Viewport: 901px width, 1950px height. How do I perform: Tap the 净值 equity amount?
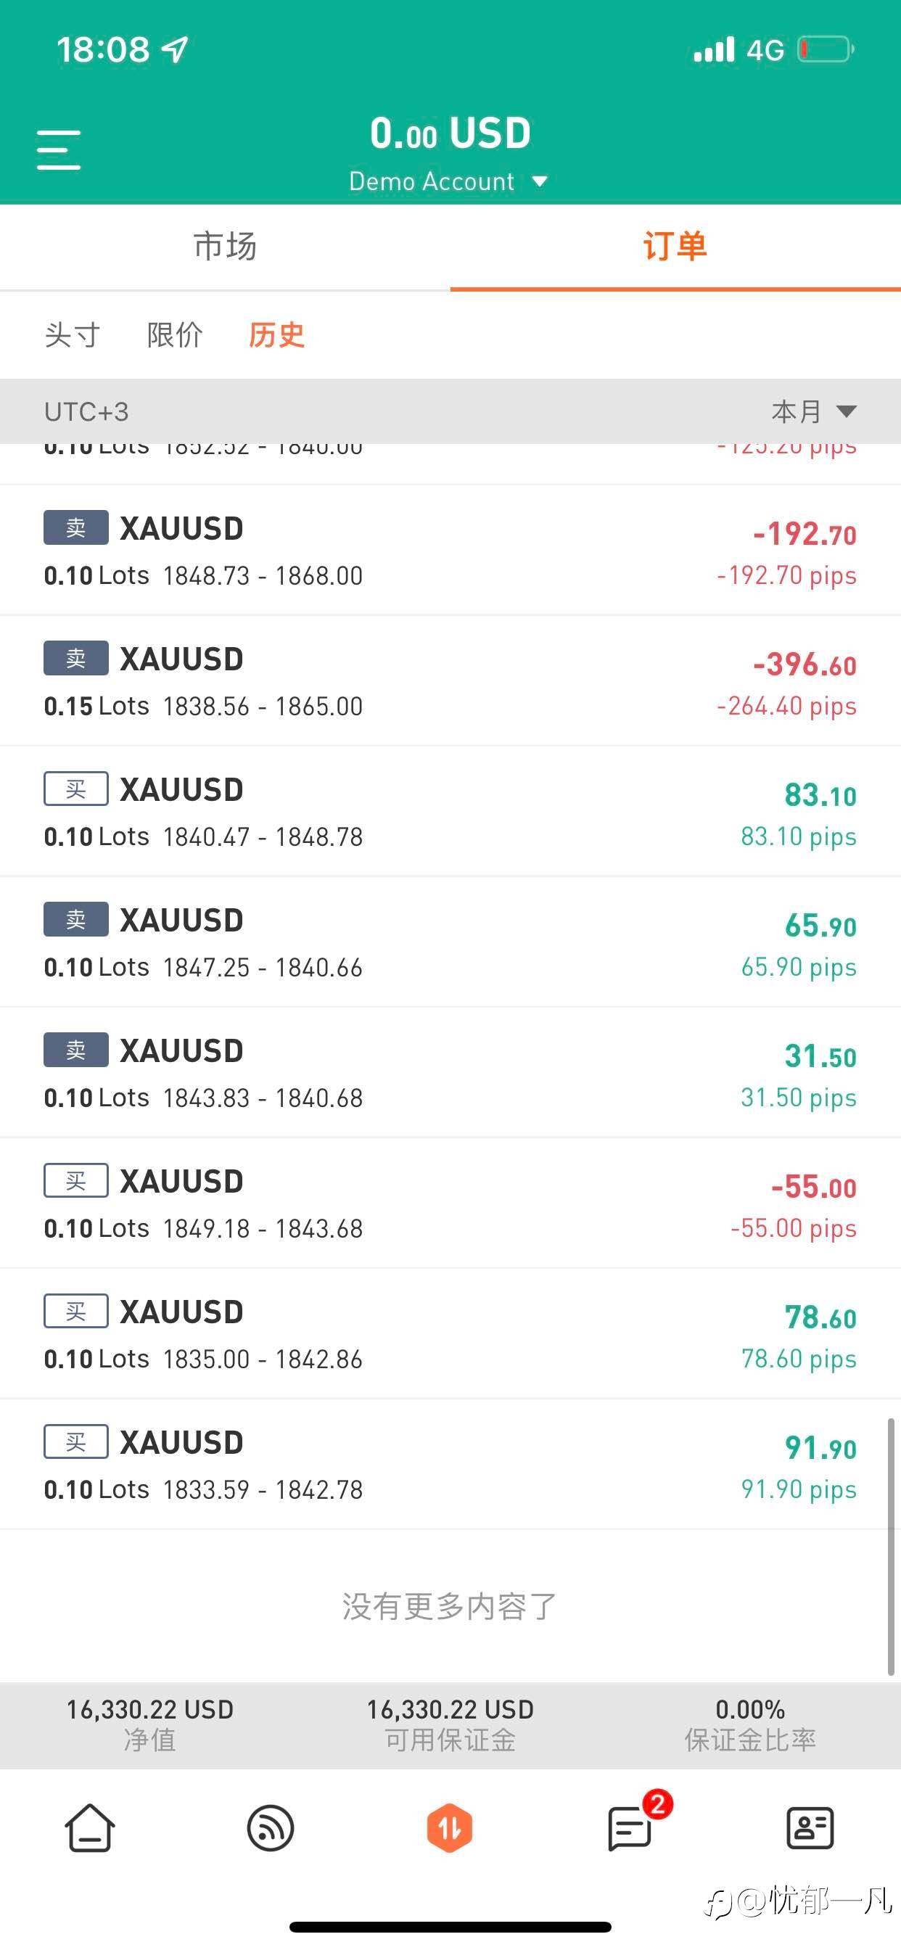pos(150,1710)
